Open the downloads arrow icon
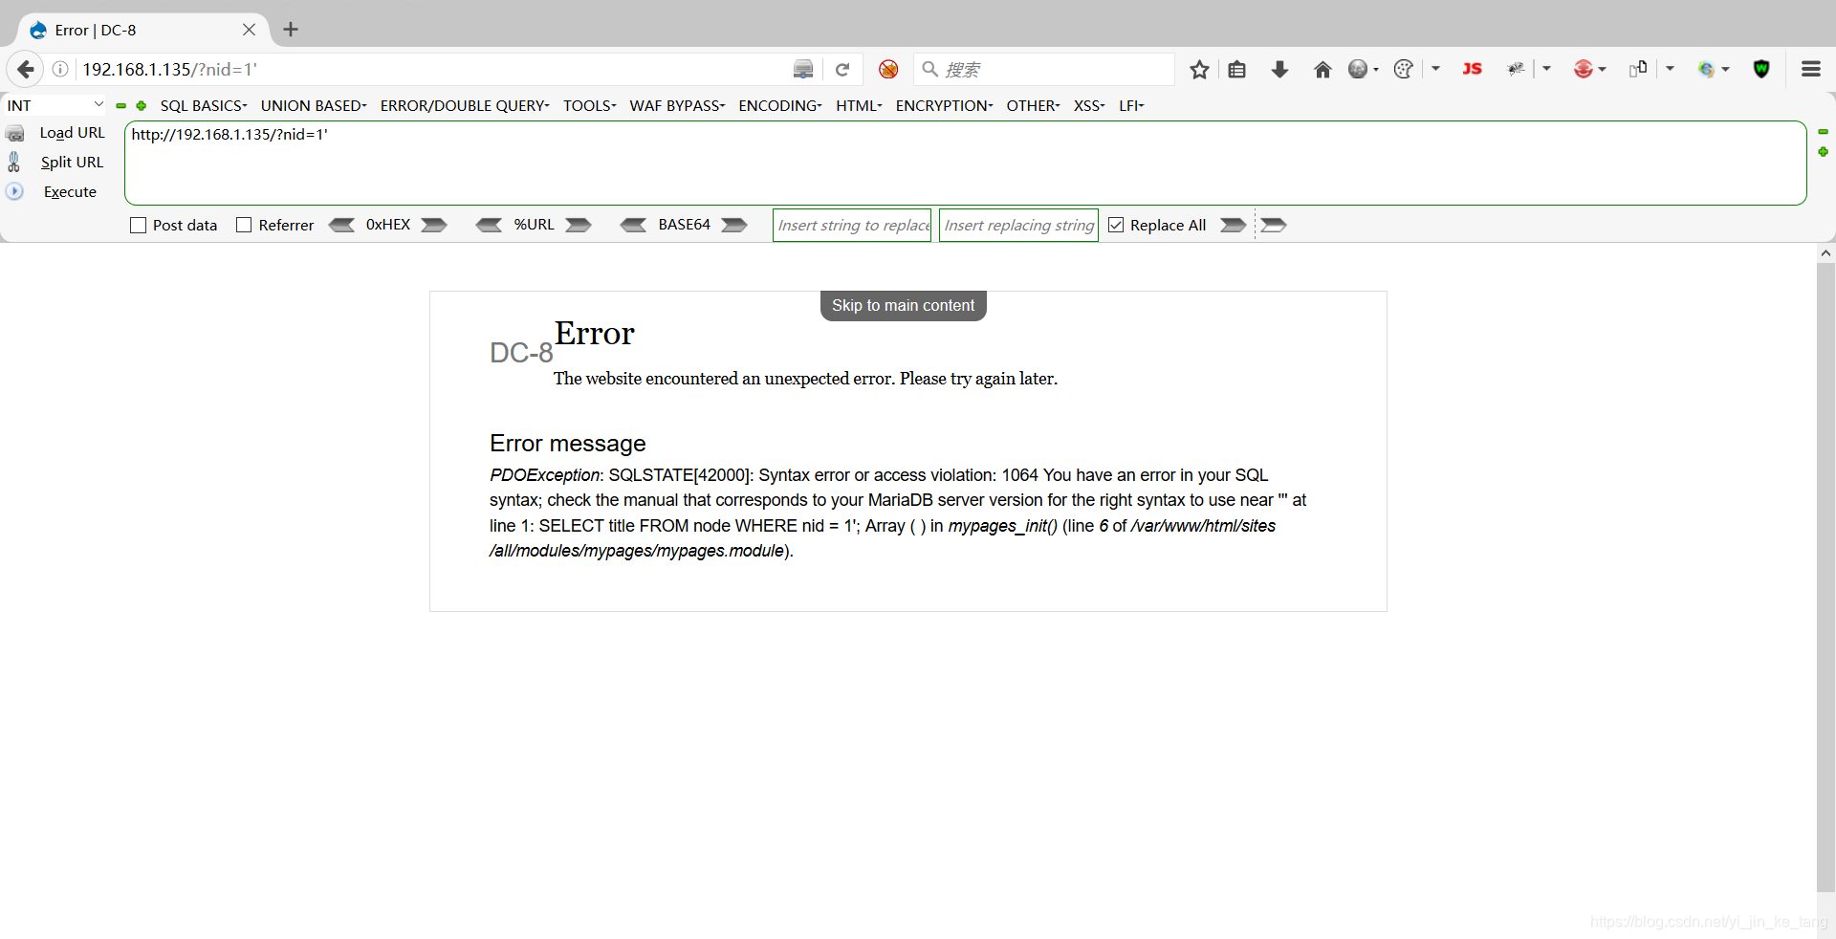The image size is (1836, 939). [x=1279, y=69]
